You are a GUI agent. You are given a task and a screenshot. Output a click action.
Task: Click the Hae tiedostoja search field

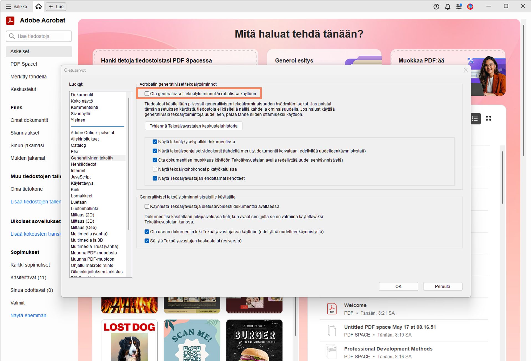pos(39,36)
